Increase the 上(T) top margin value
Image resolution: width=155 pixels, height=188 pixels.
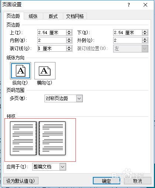[69, 31]
